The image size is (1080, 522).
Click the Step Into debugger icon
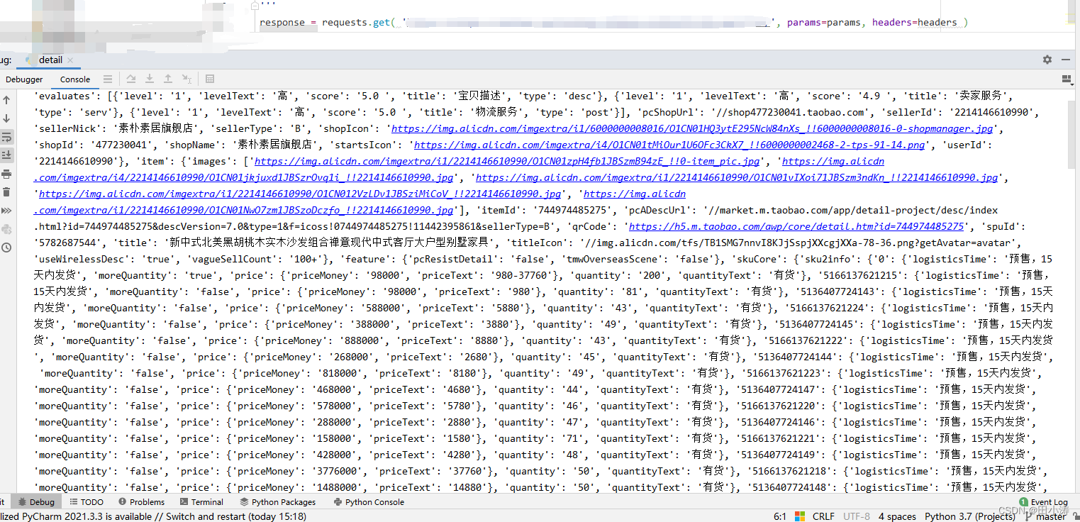tap(150, 79)
